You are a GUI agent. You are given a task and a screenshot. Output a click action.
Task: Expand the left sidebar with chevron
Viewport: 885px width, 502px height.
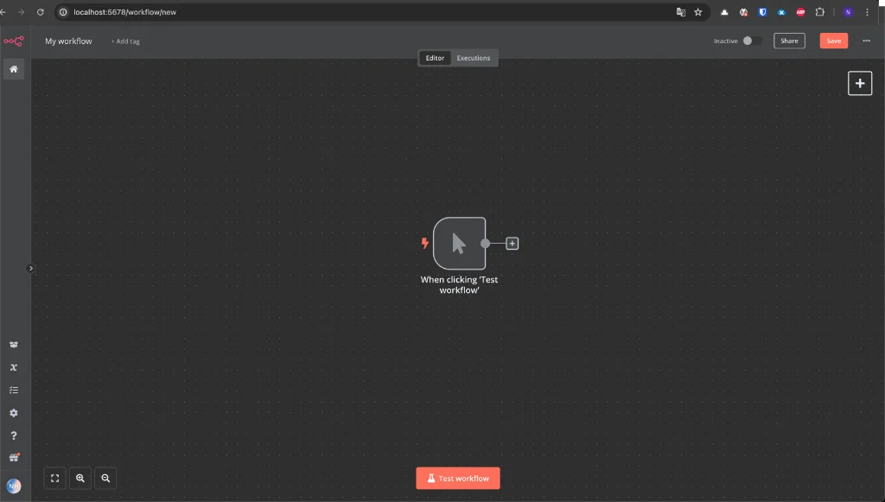coord(30,269)
